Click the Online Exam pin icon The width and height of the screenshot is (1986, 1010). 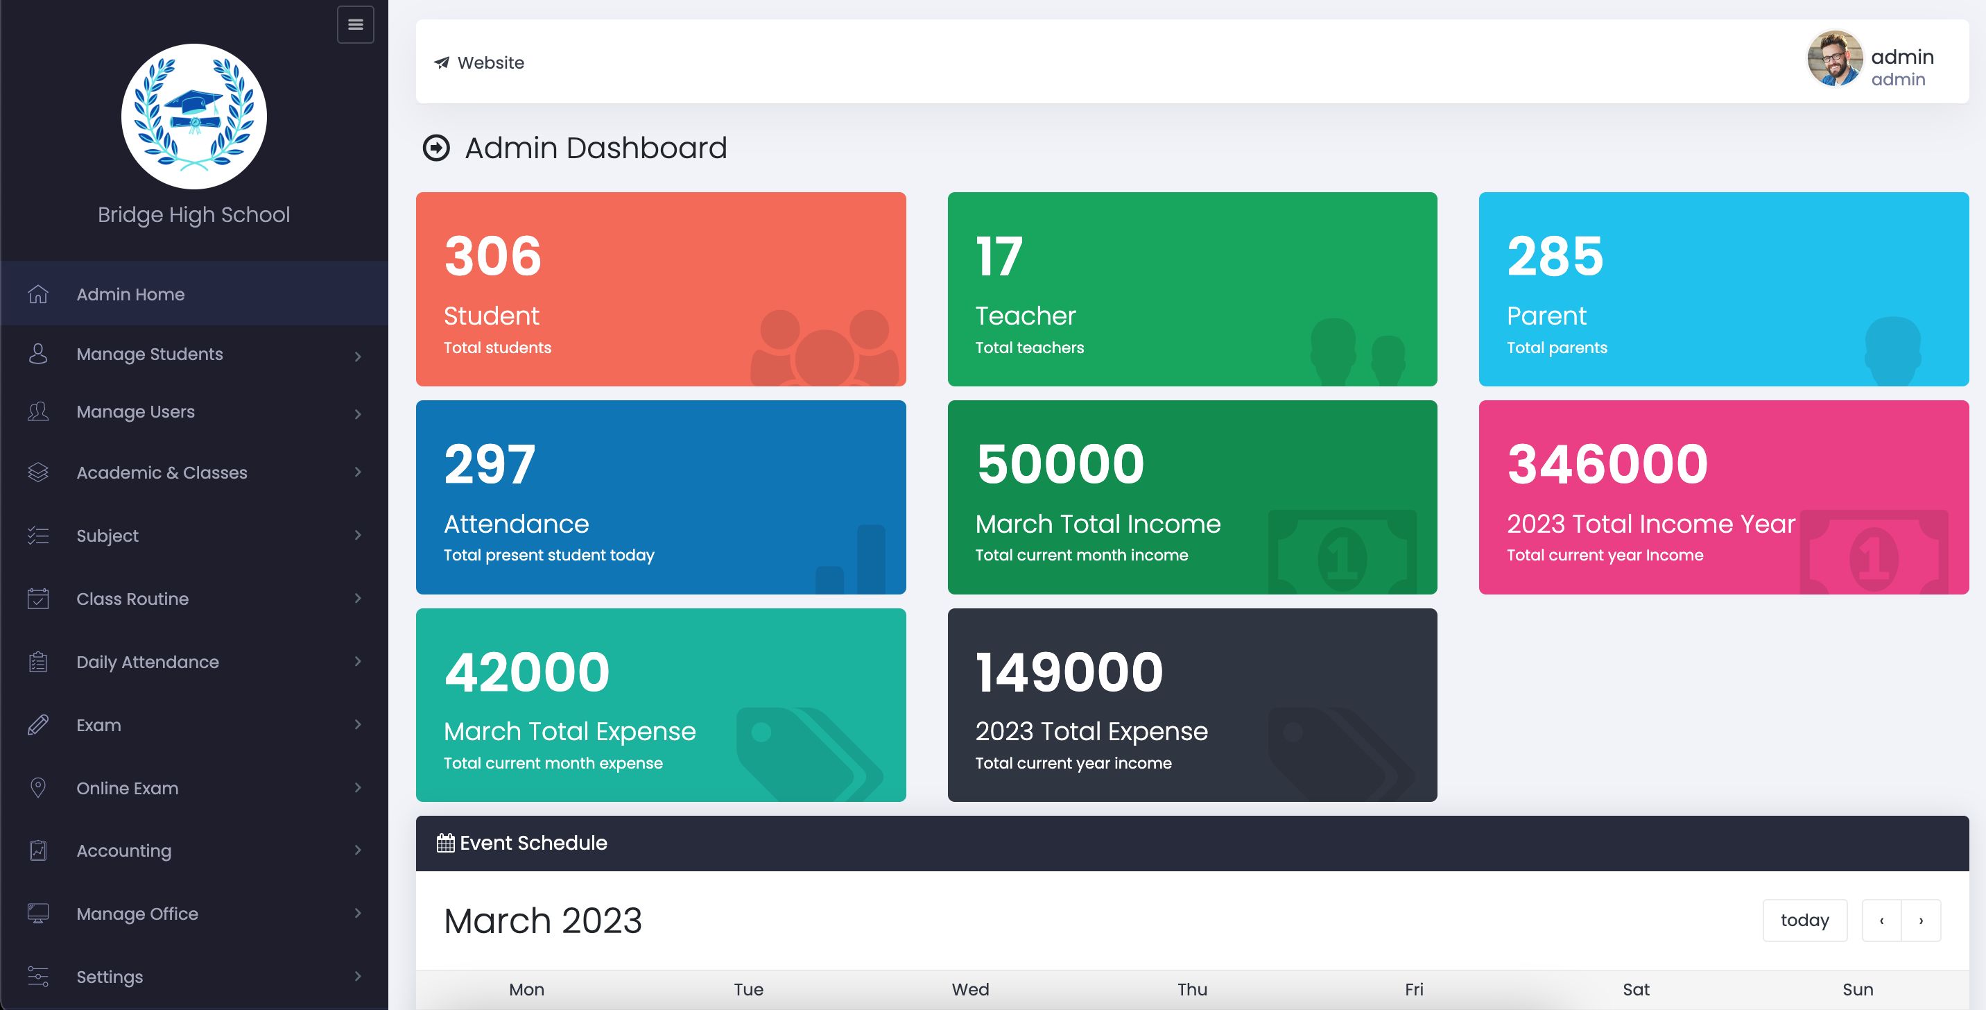[37, 788]
